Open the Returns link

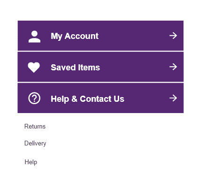pyautogui.click(x=35, y=126)
